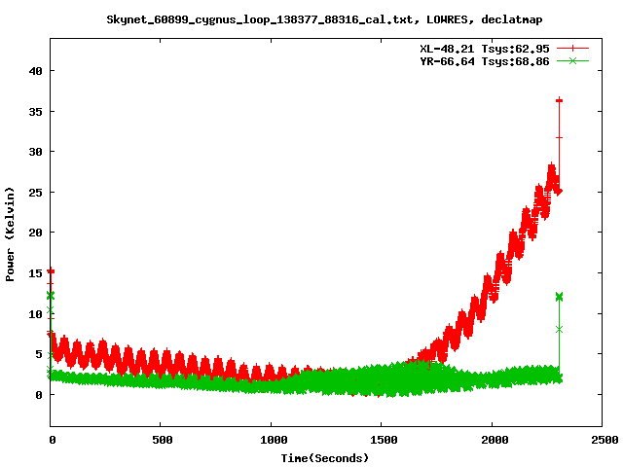Click the green YR legend line sample
Screen dimensions: 623x467
pos(572,61)
